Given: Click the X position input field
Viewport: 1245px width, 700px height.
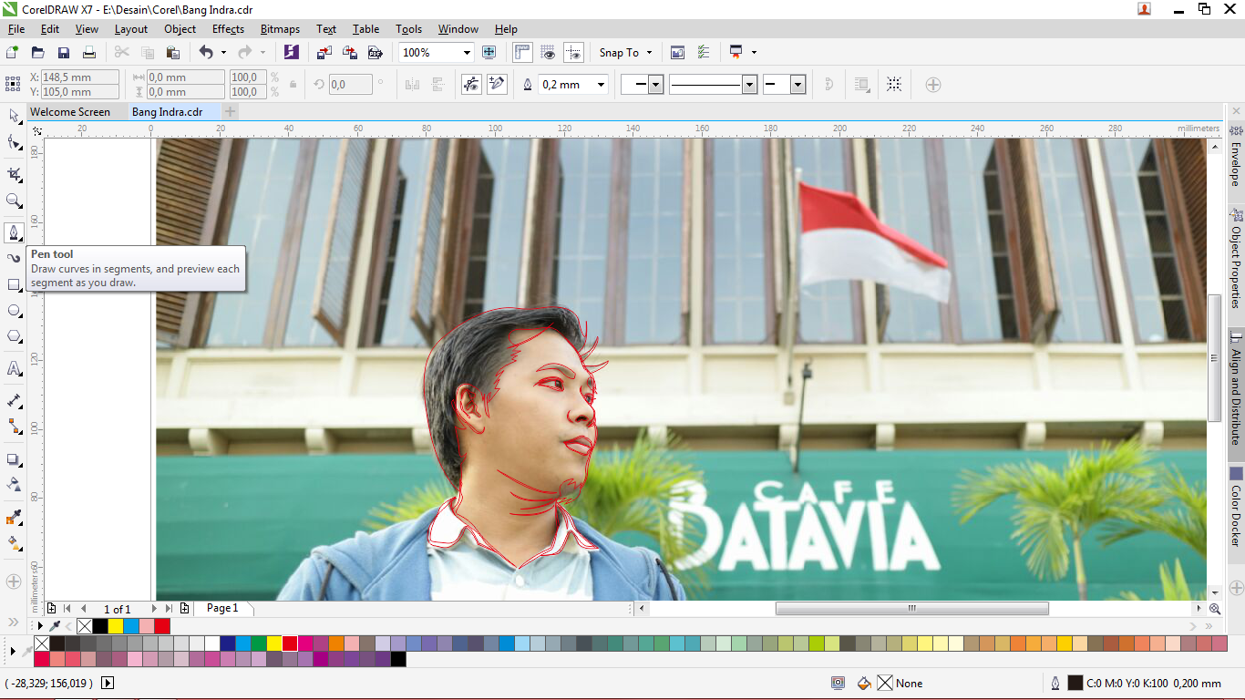Looking at the screenshot, I should coord(80,77).
